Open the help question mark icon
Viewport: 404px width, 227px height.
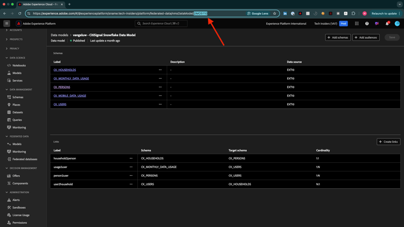[x=367, y=24]
